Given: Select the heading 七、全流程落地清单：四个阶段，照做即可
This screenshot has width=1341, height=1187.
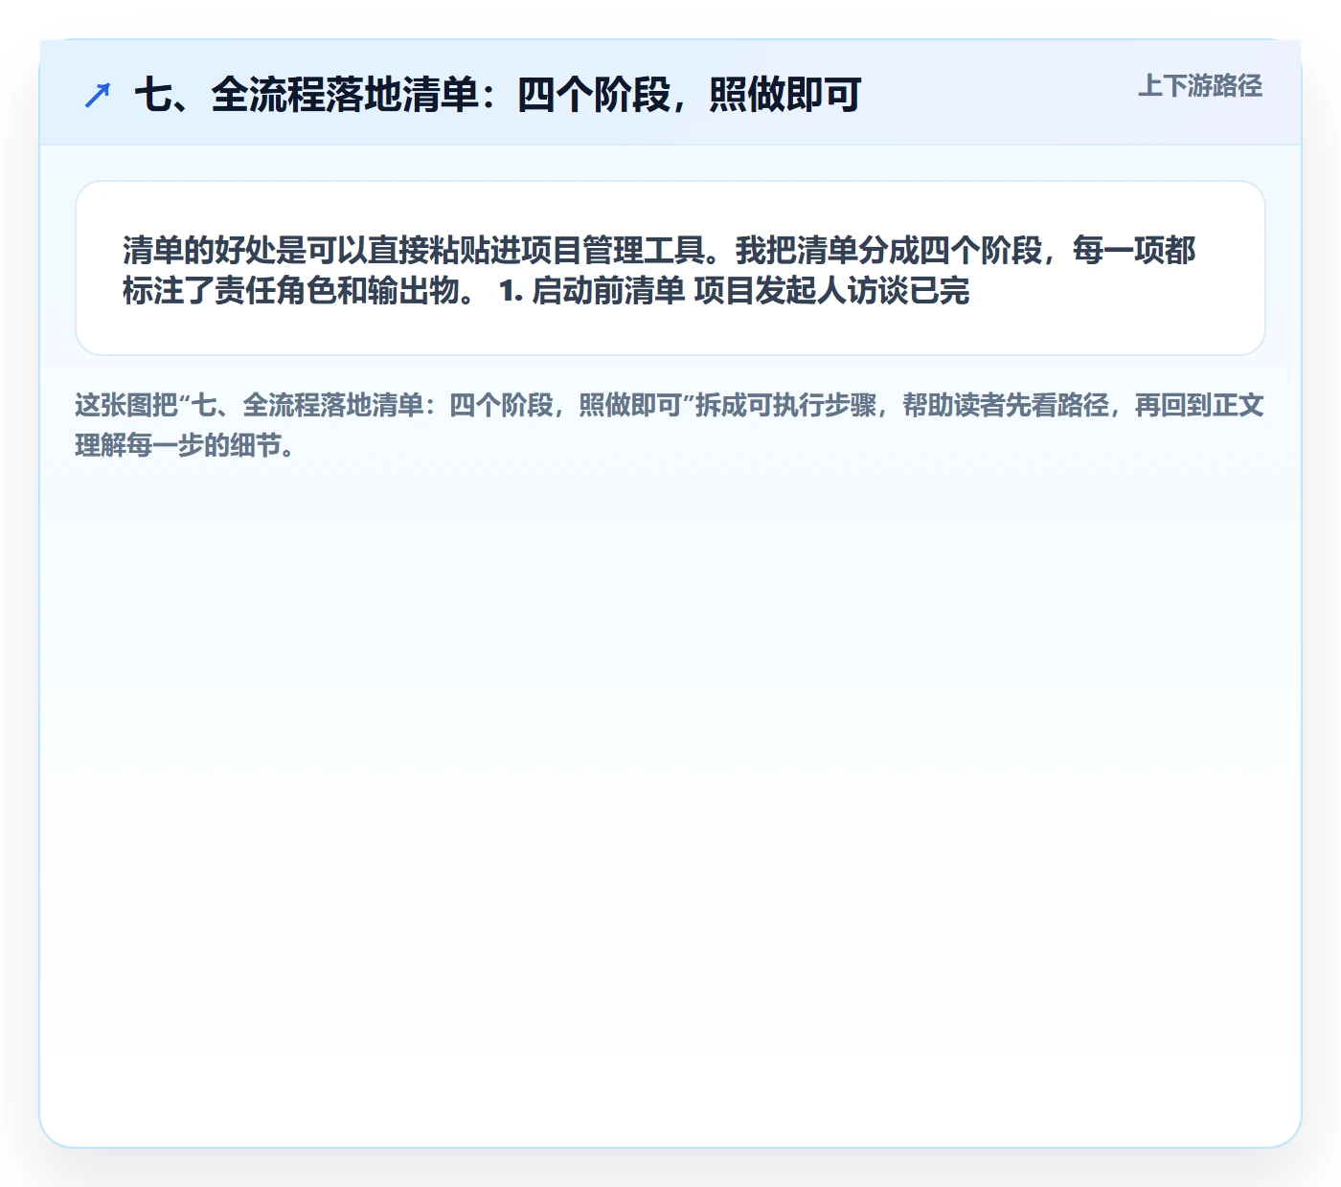Looking at the screenshot, I should [x=498, y=94].
